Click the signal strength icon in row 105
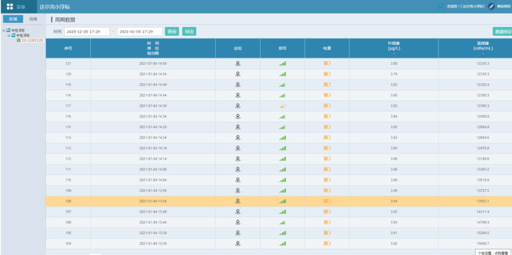 (x=282, y=233)
